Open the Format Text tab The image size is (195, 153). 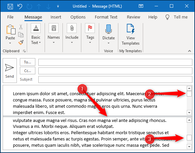[106, 17]
